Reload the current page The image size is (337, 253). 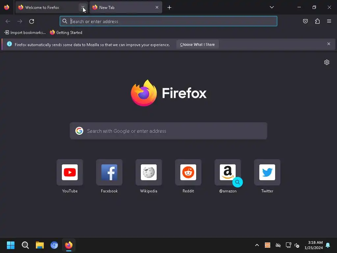(32, 21)
